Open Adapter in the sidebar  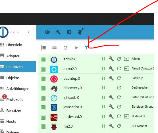tap(13, 56)
